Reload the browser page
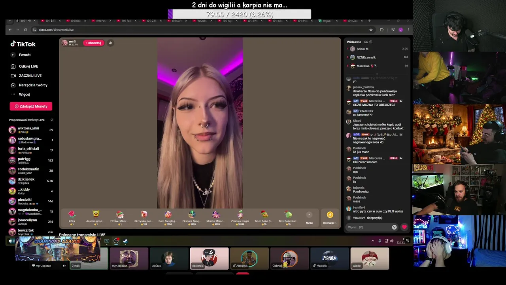The height and width of the screenshot is (285, 506). [x=25, y=30]
